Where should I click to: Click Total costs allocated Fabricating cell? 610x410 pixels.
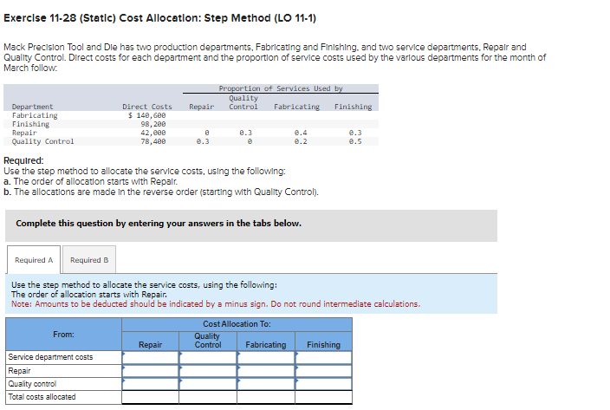point(266,397)
